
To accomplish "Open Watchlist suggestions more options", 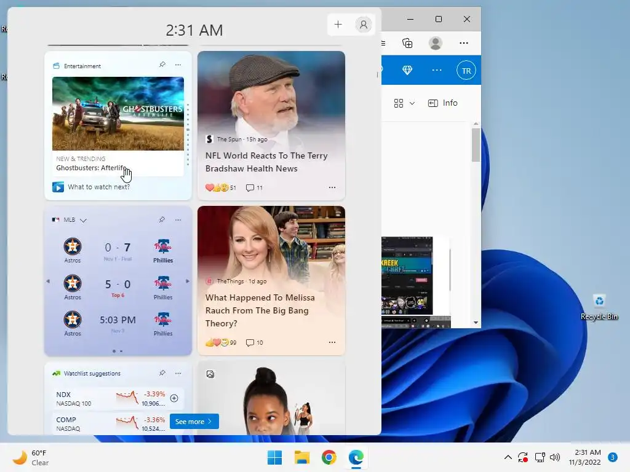I will coord(178,373).
